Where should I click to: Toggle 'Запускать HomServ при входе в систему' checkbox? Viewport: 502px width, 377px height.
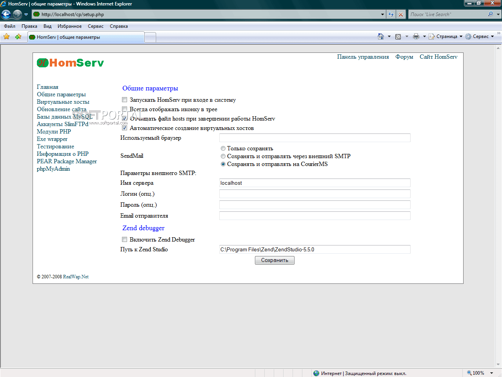pos(124,100)
